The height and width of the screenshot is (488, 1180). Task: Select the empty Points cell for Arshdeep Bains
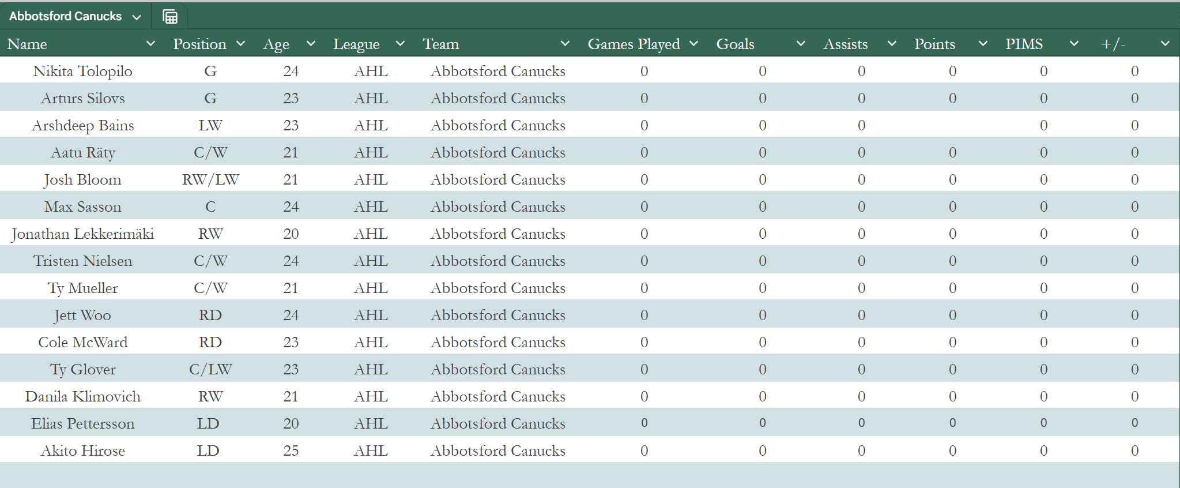(952, 125)
